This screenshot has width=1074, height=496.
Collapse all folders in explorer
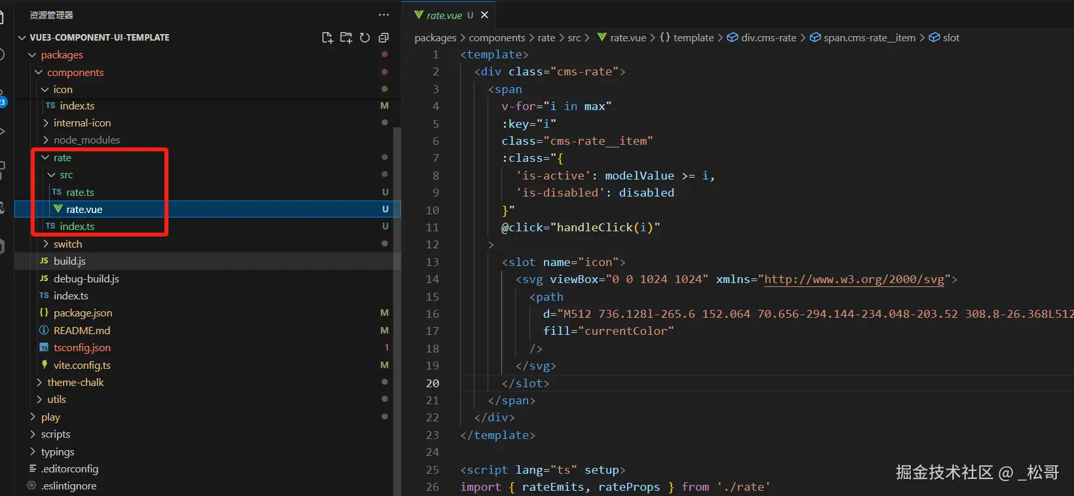(x=384, y=37)
